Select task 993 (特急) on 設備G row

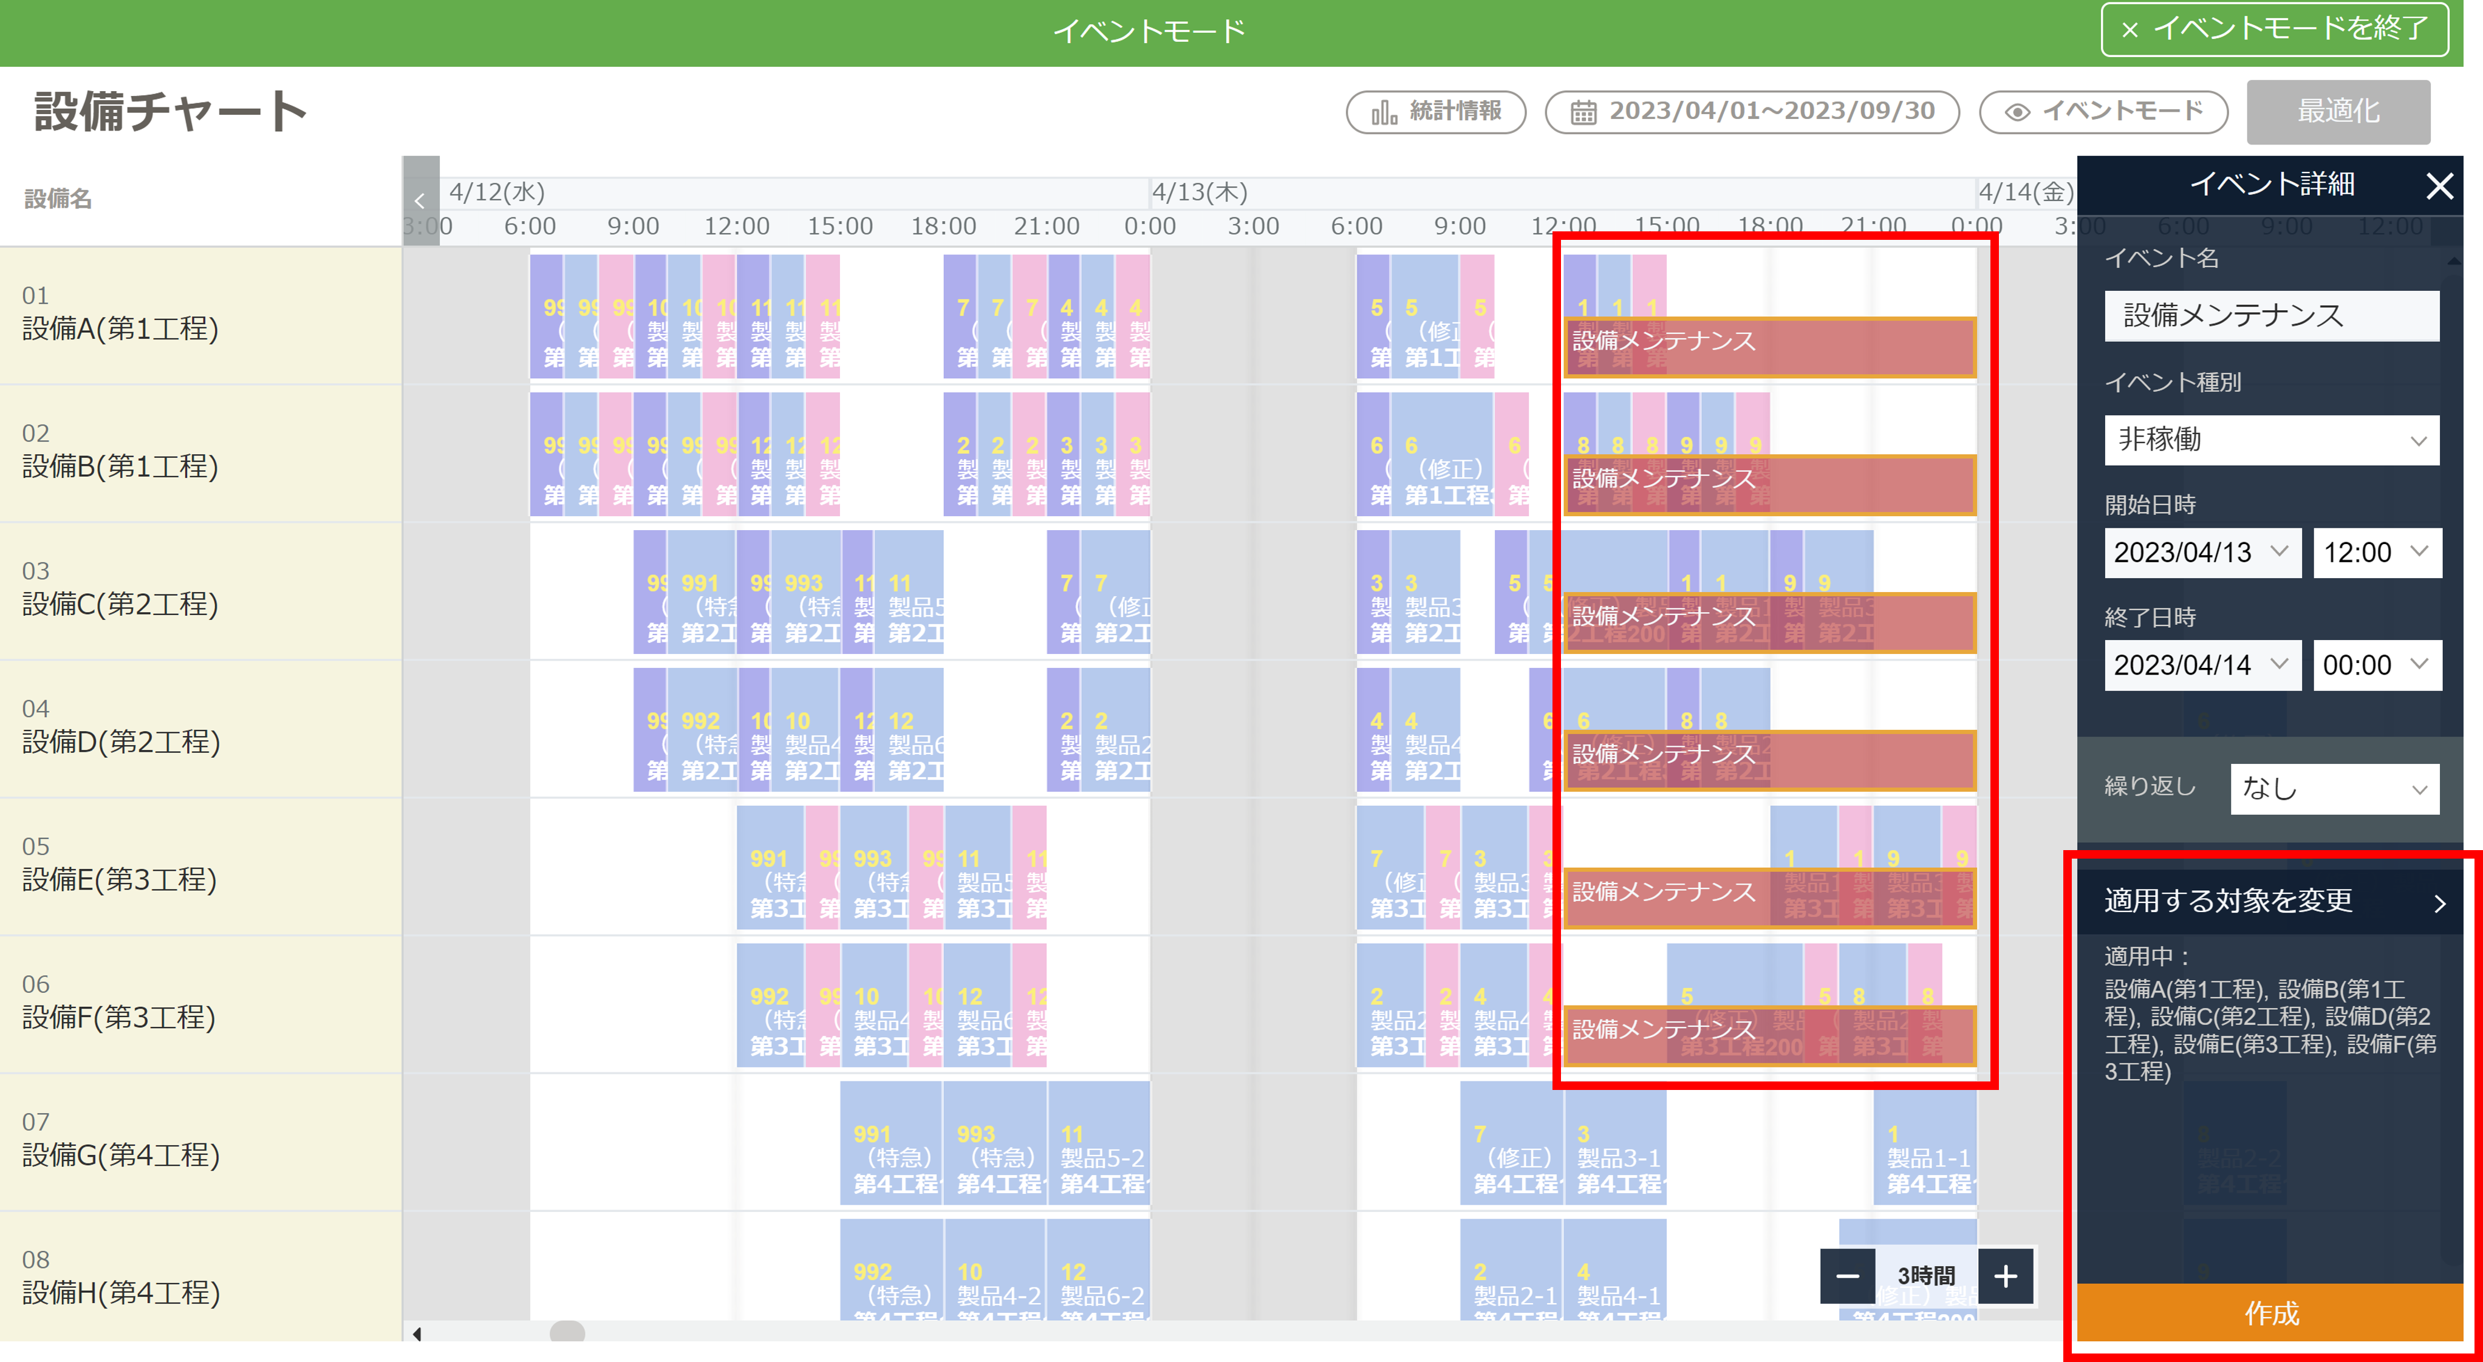click(995, 1143)
